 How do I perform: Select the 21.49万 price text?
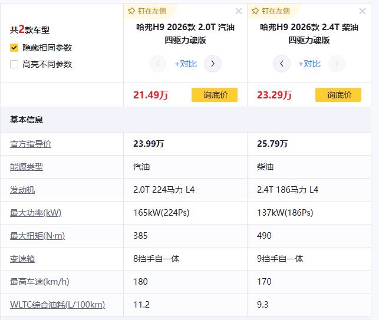pos(150,95)
